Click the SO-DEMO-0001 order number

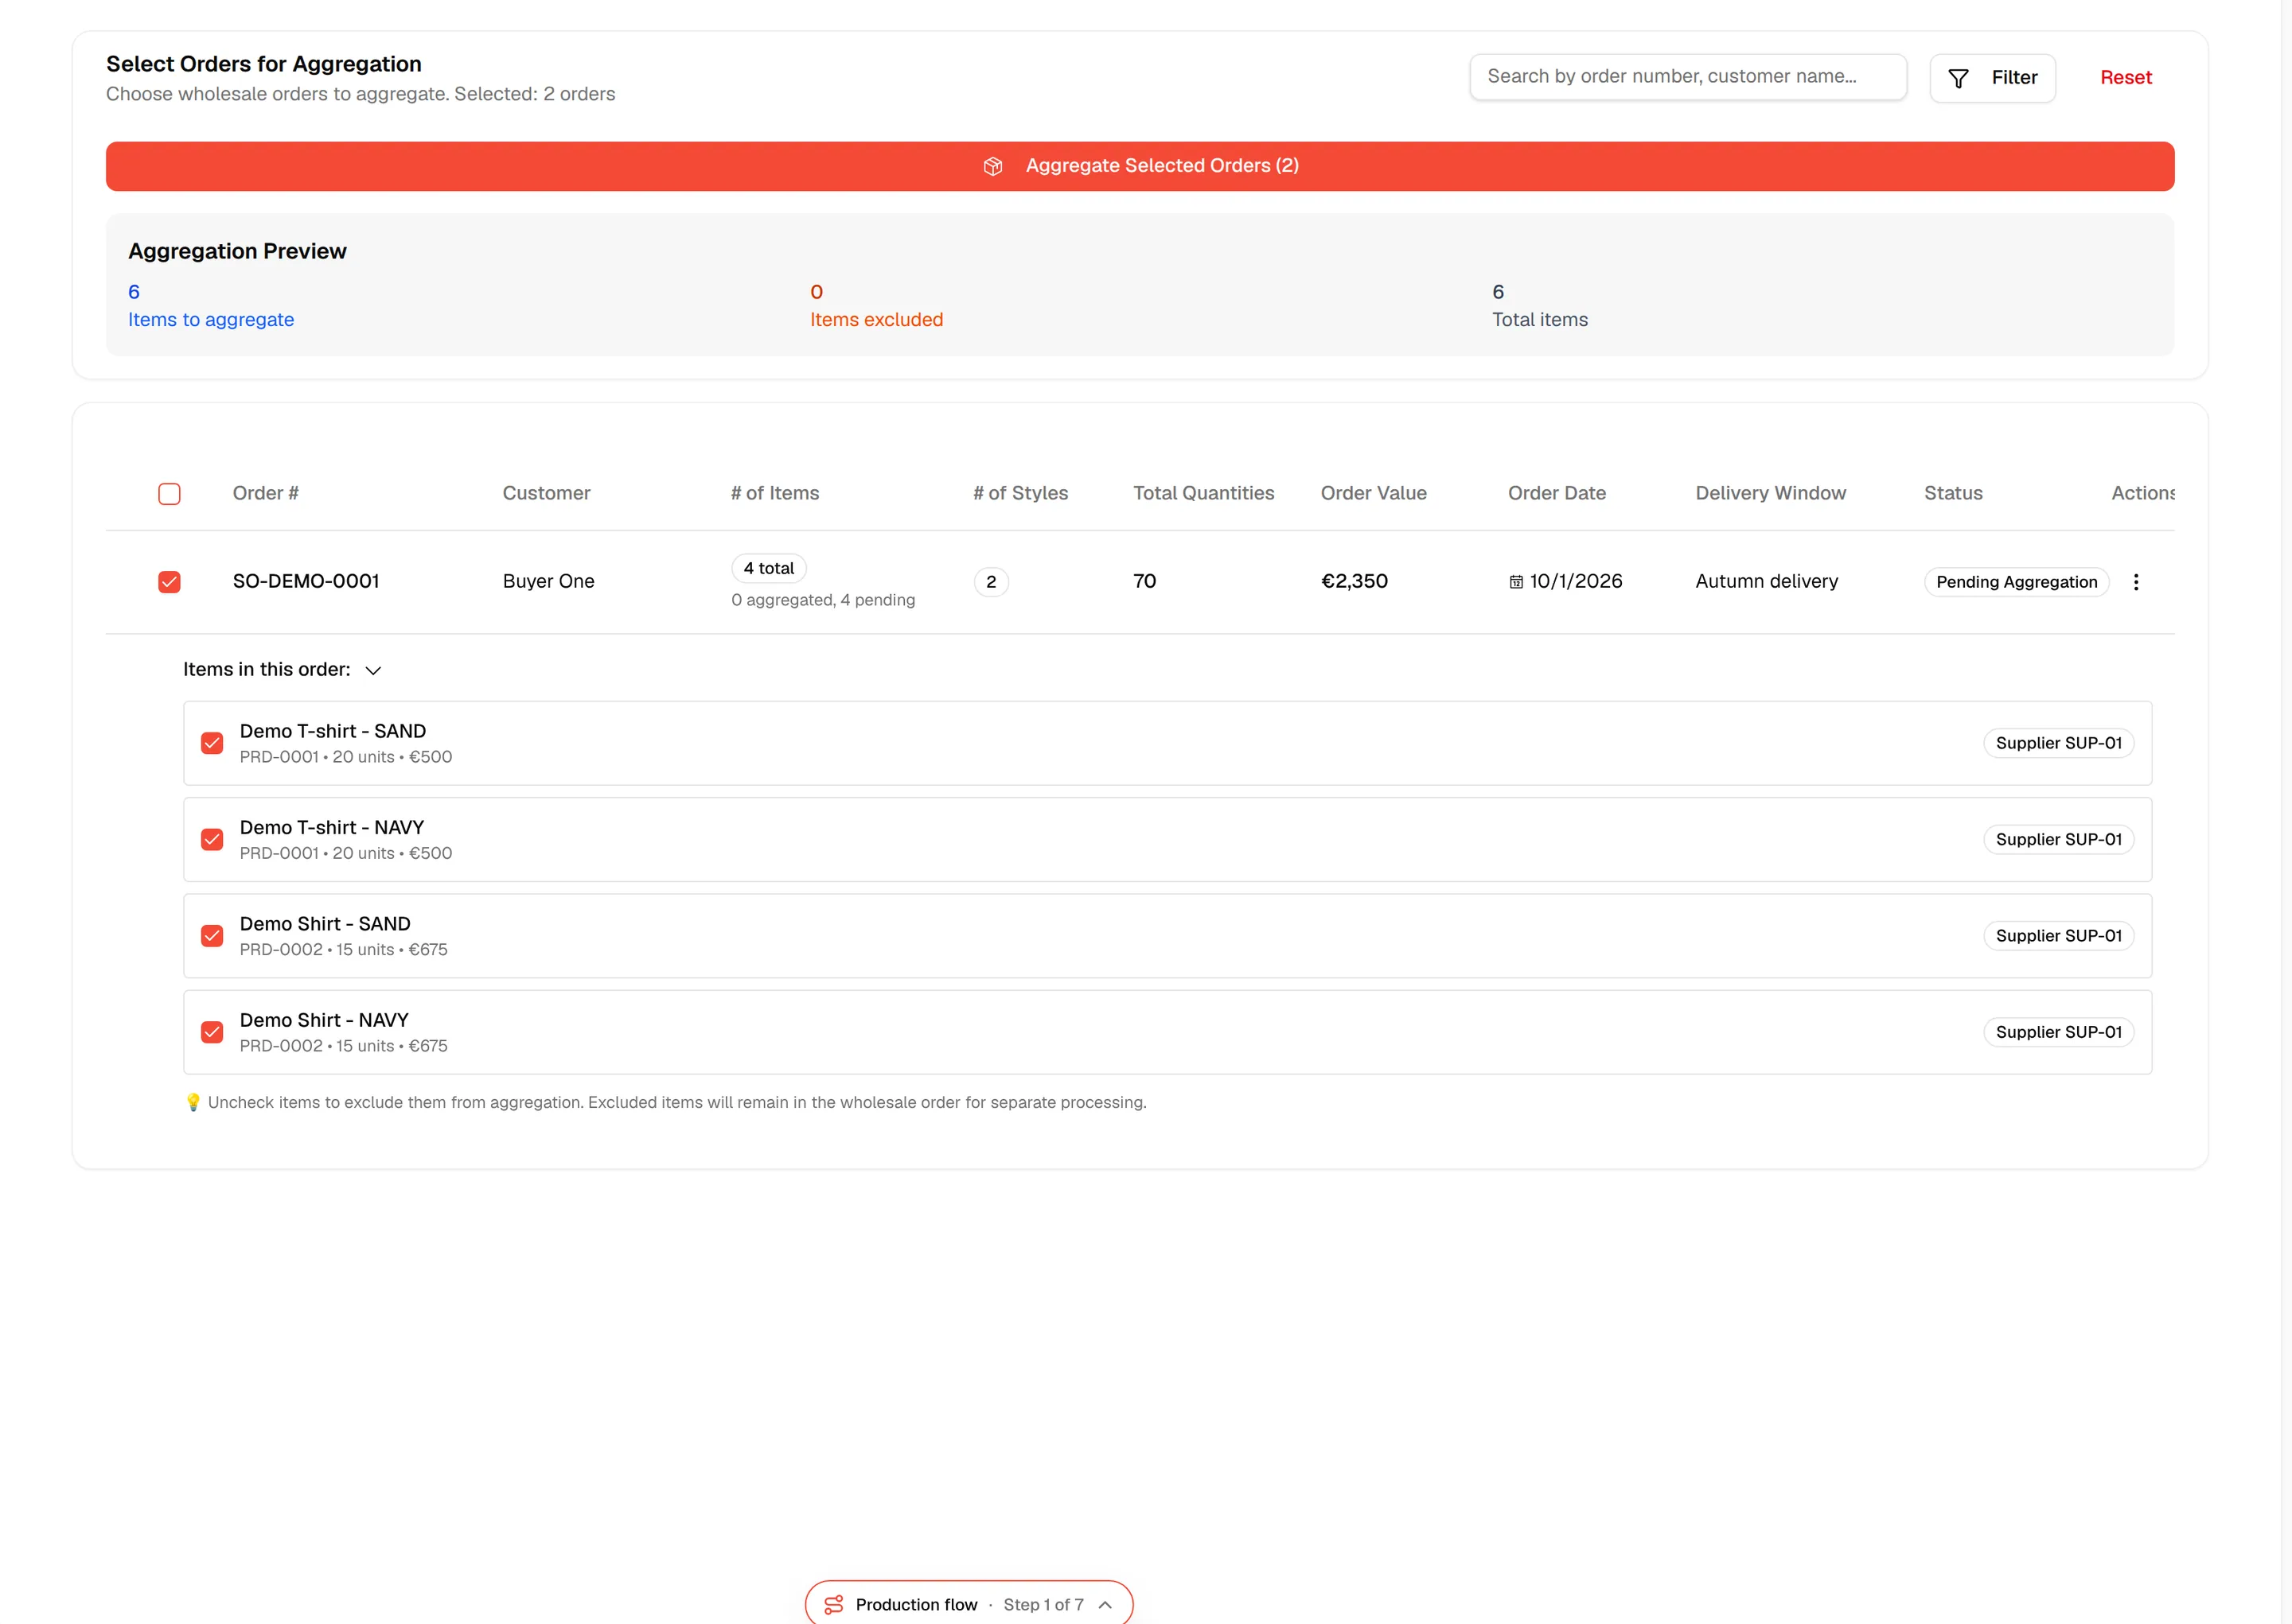coord(305,581)
